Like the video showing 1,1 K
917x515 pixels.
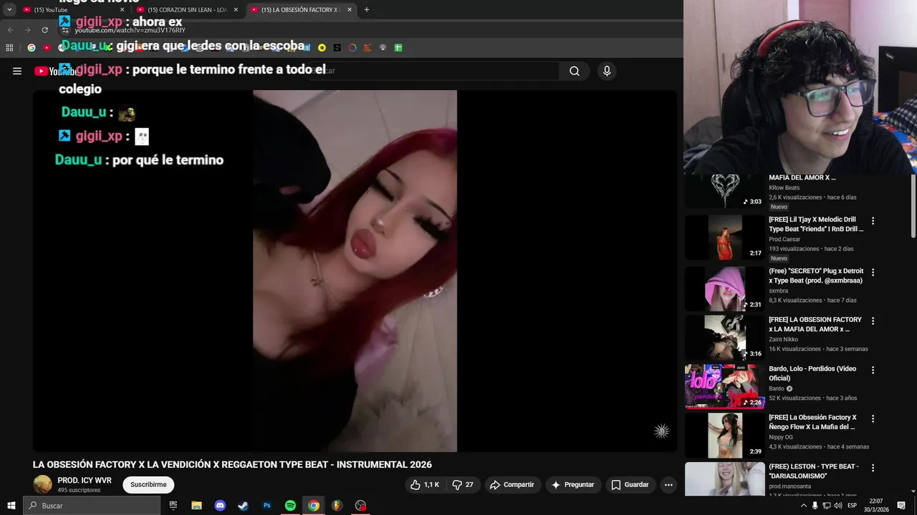pos(424,485)
